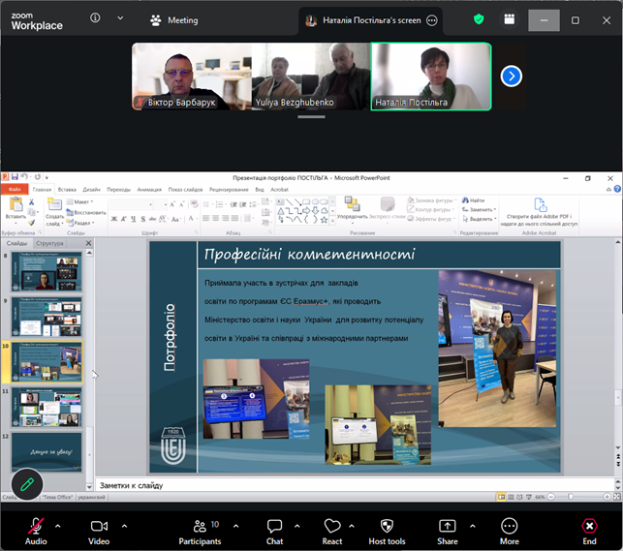Open shared screen options ellipsis
Image resolution: width=623 pixels, height=551 pixels.
tap(432, 20)
